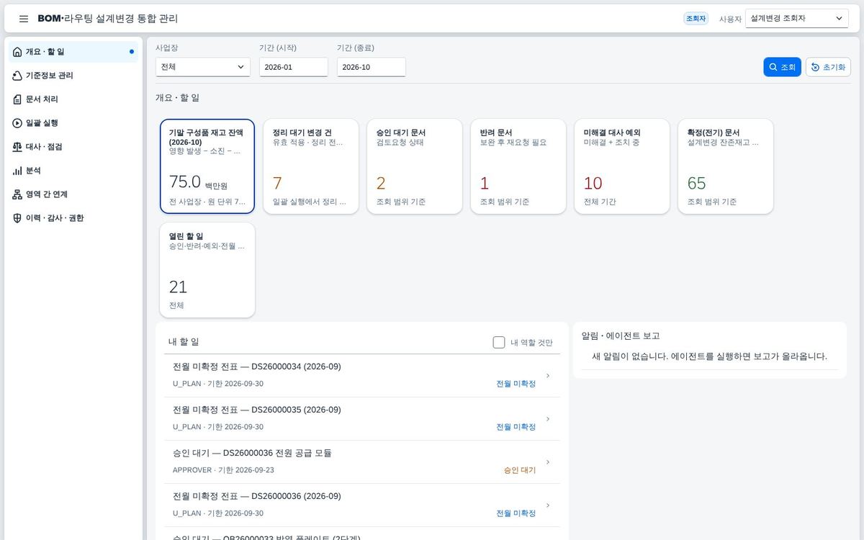Click the 새 알림이 없습니다 message
This screenshot has width=864, height=540.
tap(710, 356)
